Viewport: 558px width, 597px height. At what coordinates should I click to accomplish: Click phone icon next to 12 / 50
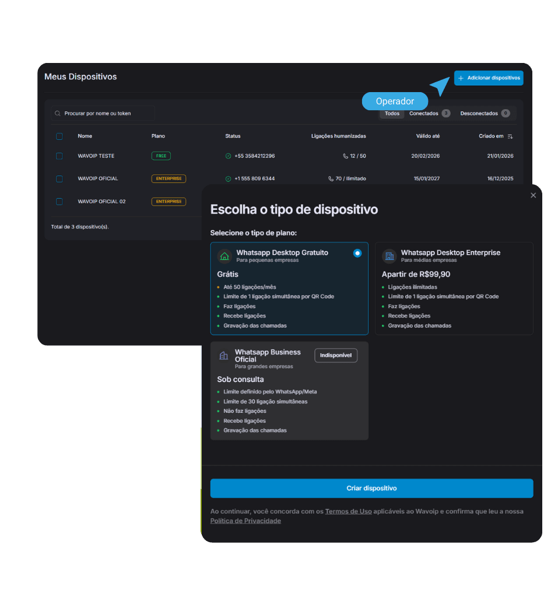click(x=345, y=156)
